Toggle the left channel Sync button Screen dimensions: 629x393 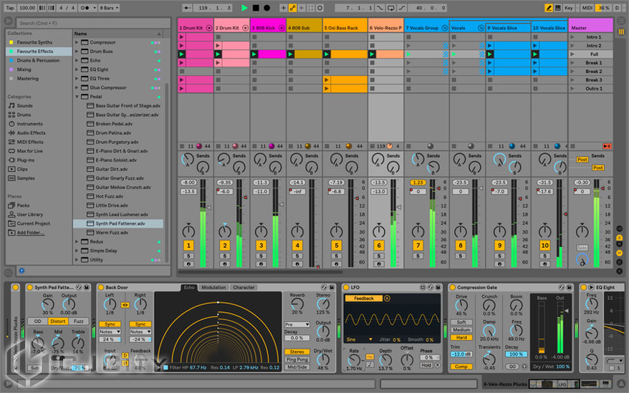[110, 324]
